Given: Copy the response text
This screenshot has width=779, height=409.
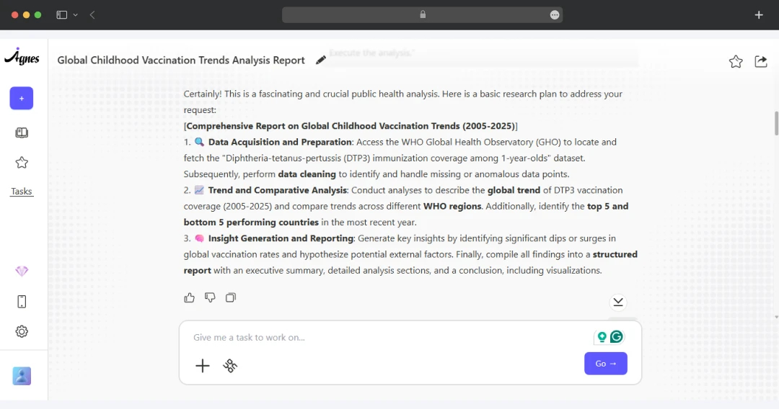Looking at the screenshot, I should coord(231,297).
